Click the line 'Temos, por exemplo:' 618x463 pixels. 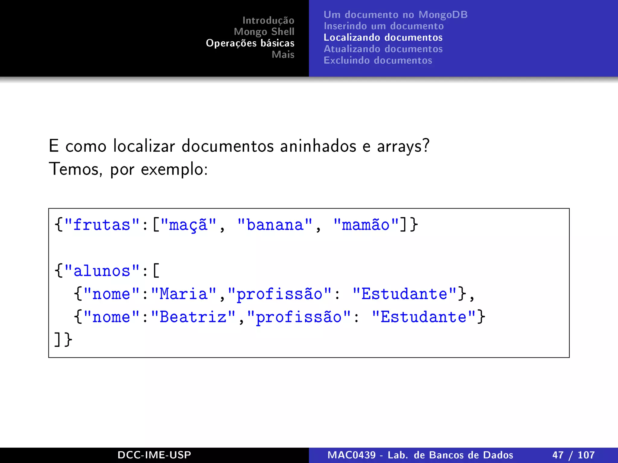[129, 169]
